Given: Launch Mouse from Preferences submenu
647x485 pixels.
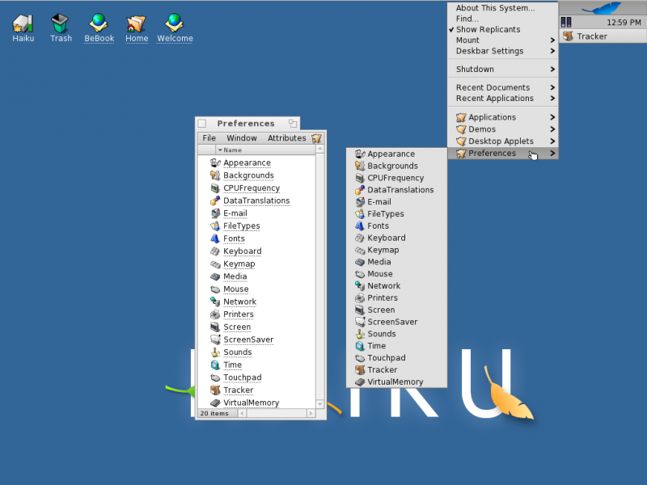Looking at the screenshot, I should click(x=396, y=274).
